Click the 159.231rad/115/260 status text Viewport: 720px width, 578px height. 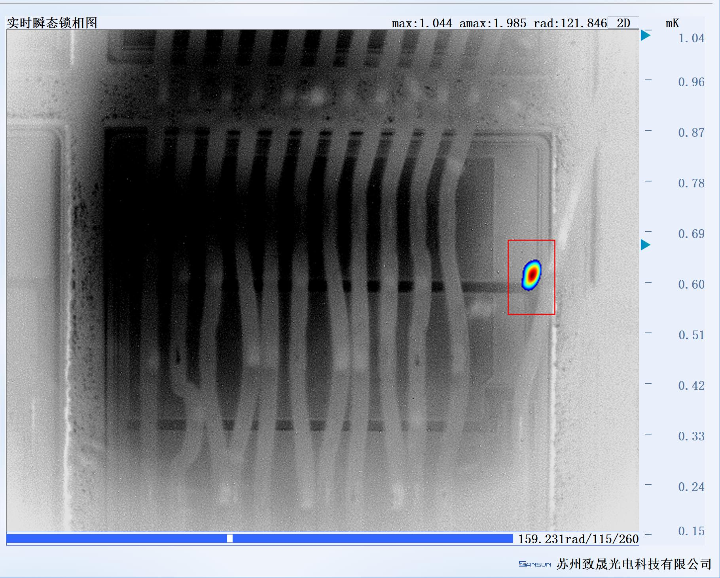point(578,539)
